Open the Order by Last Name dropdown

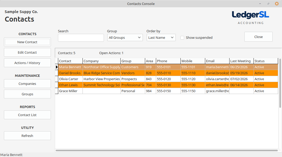pyautogui.click(x=161, y=37)
